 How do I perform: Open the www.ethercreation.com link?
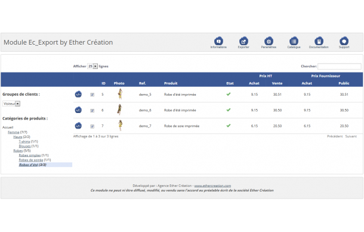click(x=212, y=186)
